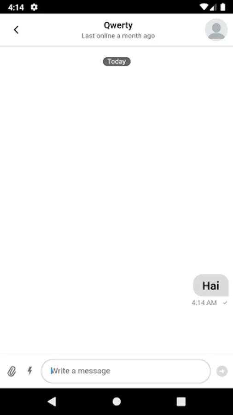Open Qwerty's profile avatar

(x=216, y=30)
